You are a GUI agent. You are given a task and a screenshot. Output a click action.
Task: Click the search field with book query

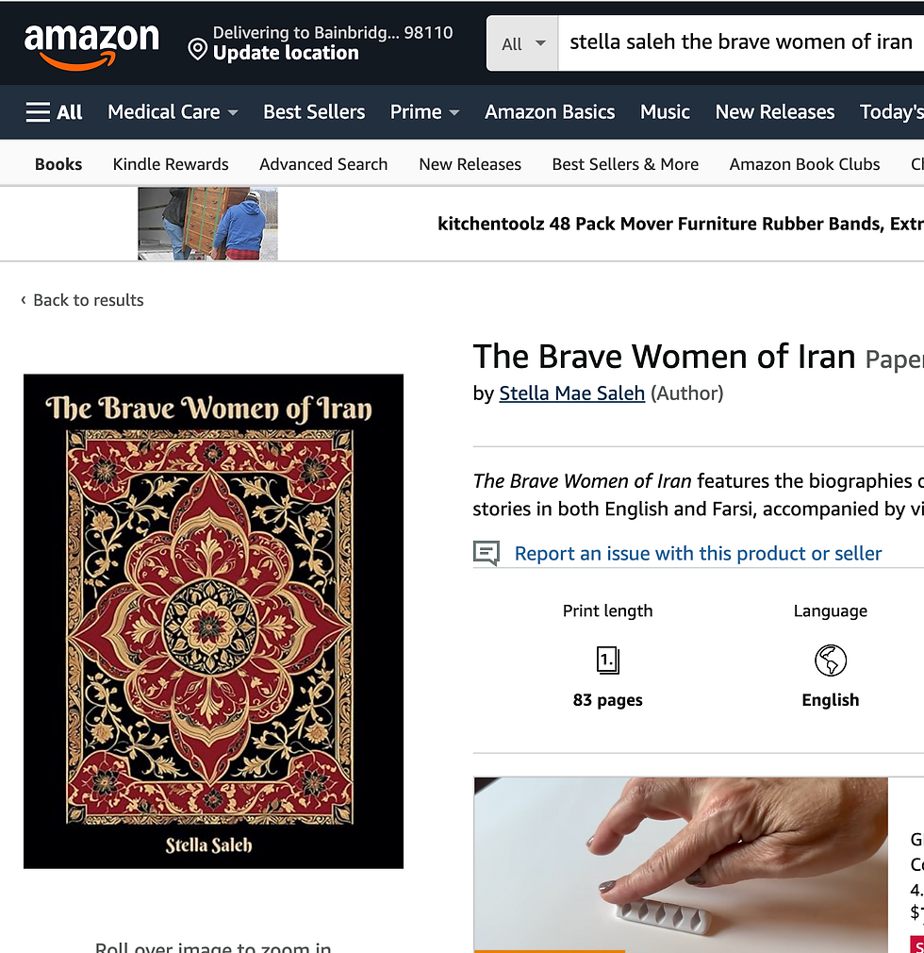741,43
